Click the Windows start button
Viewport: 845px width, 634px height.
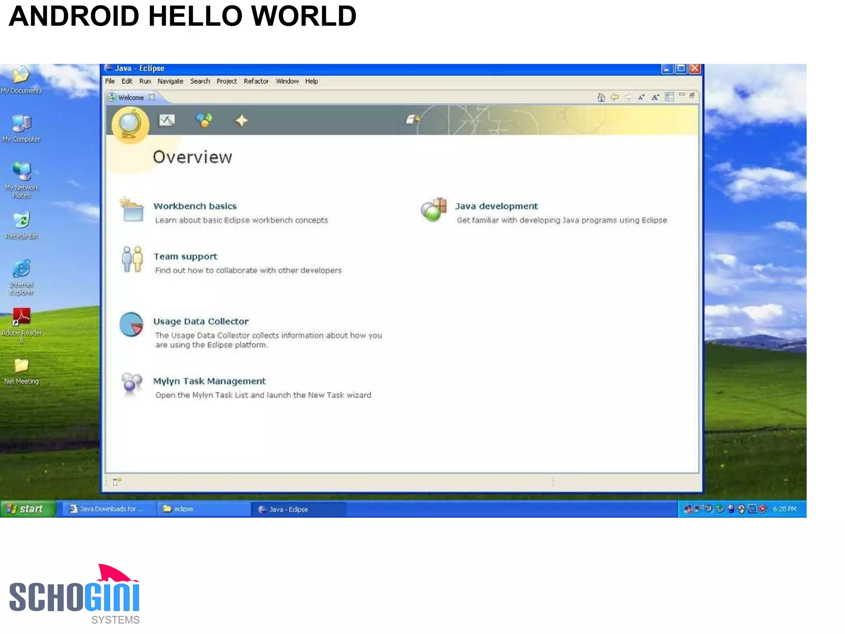[28, 509]
